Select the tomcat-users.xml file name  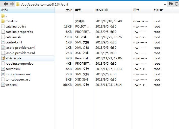click(x=18, y=74)
